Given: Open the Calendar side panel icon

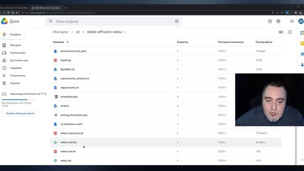Looking at the screenshot, I should [302, 33].
